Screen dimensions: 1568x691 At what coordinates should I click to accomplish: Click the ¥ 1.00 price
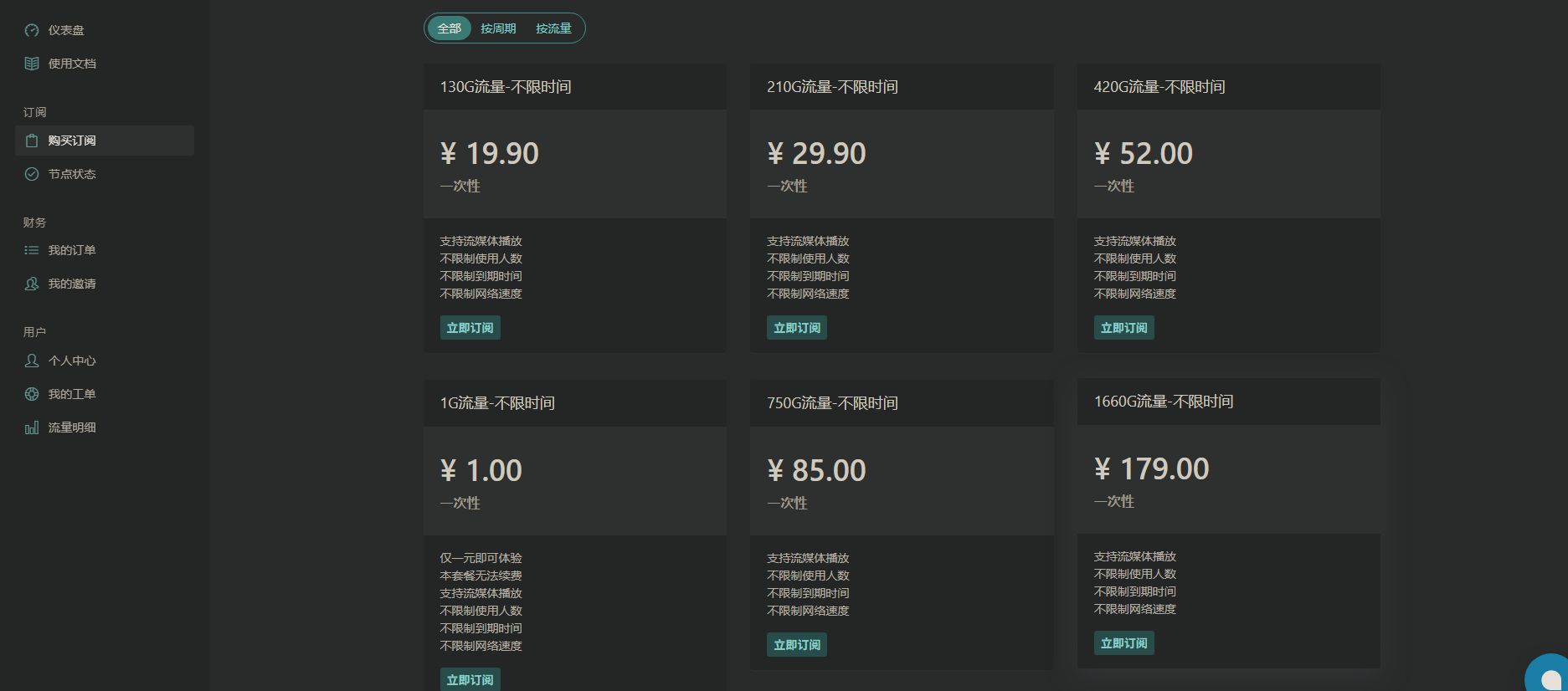481,471
